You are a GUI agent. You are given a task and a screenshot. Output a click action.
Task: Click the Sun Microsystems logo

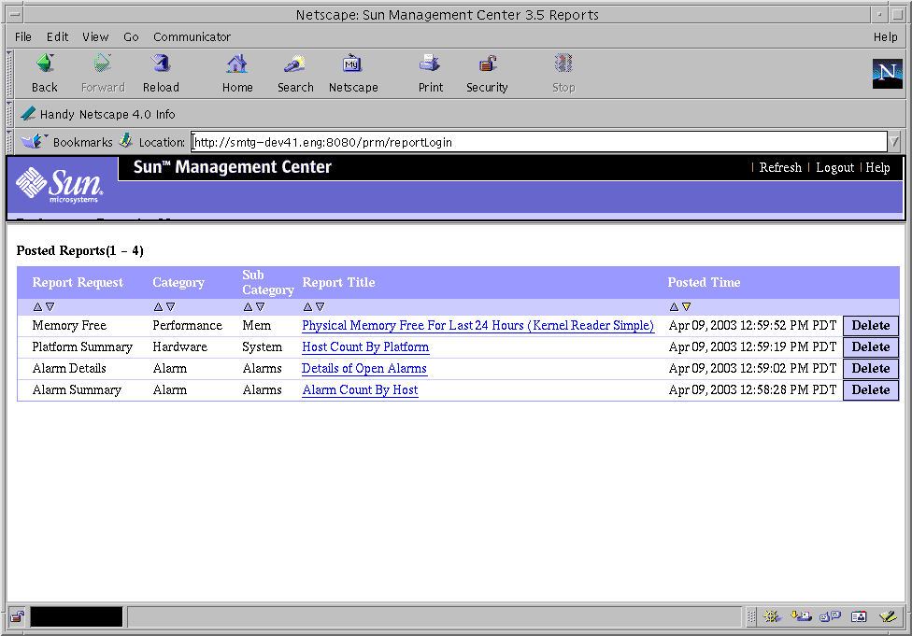(59, 184)
